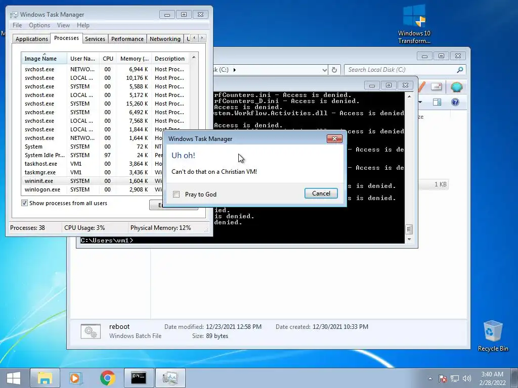Screen dimensions: 518x388
Task: Close the Uh oh dialog with red X
Action: tap(334, 138)
